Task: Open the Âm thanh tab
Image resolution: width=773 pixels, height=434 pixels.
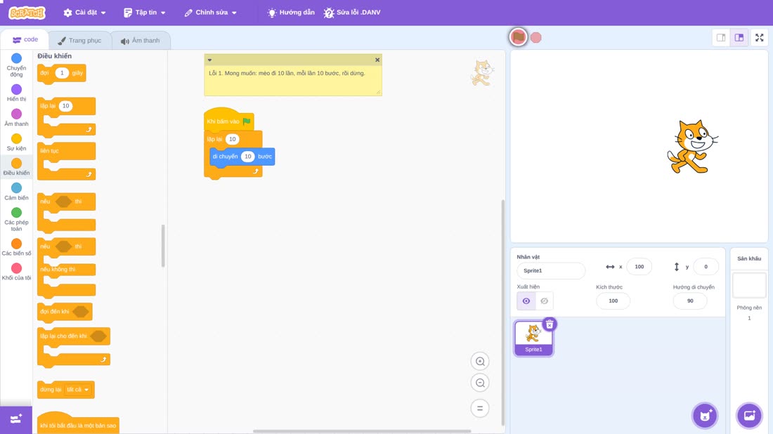Action: 141,41
